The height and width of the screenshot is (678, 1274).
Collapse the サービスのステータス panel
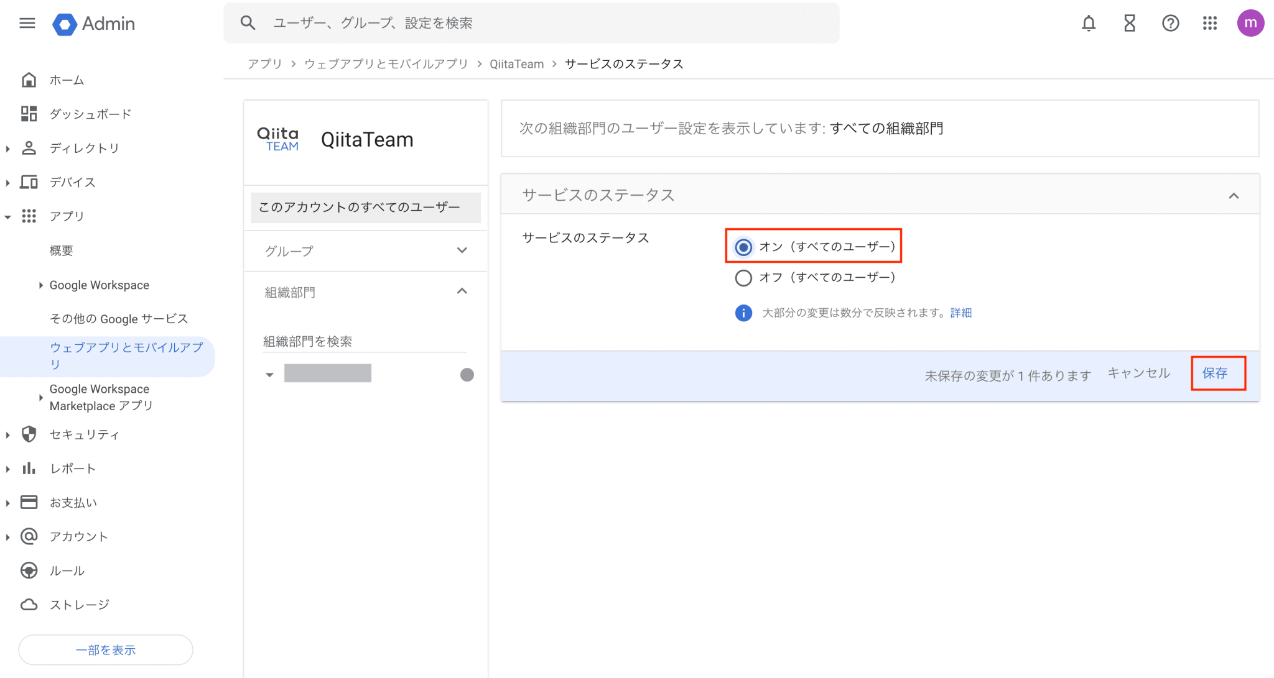[1234, 196]
